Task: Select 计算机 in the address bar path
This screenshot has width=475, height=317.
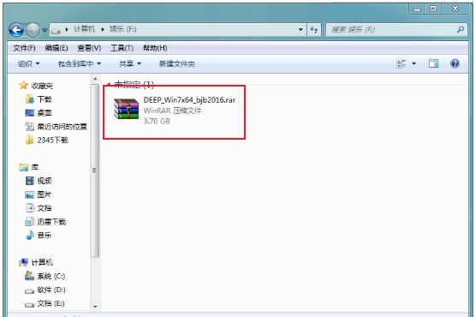Action: (84, 29)
